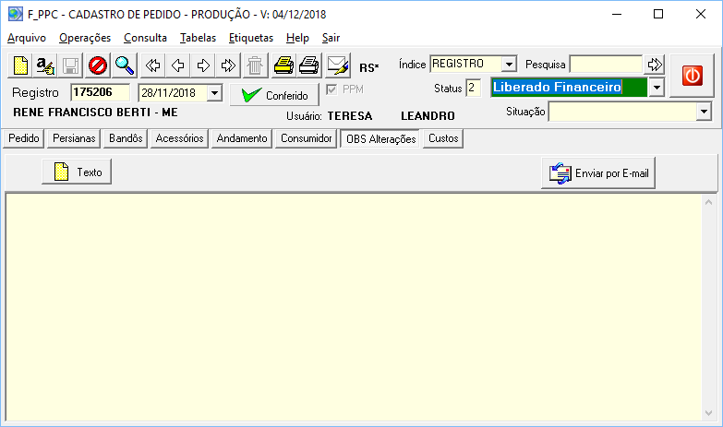Switch to the Pedido tab
This screenshot has height=427, width=723.
(x=23, y=138)
